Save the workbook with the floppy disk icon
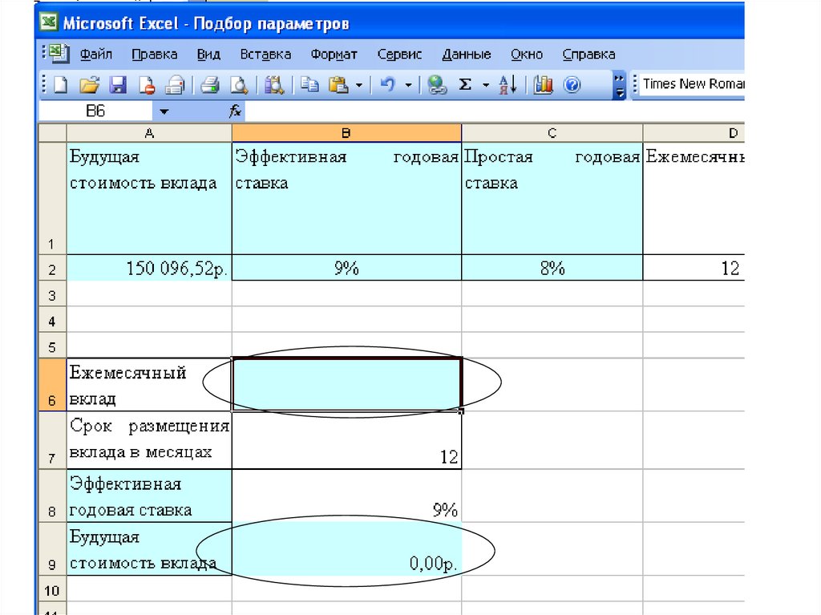The height and width of the screenshot is (615, 821). coord(118,84)
